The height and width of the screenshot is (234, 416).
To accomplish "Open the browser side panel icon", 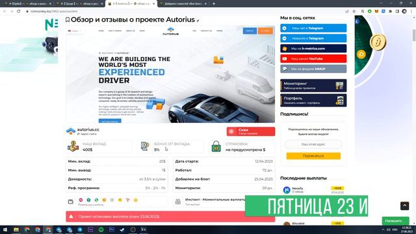I will (397, 12).
